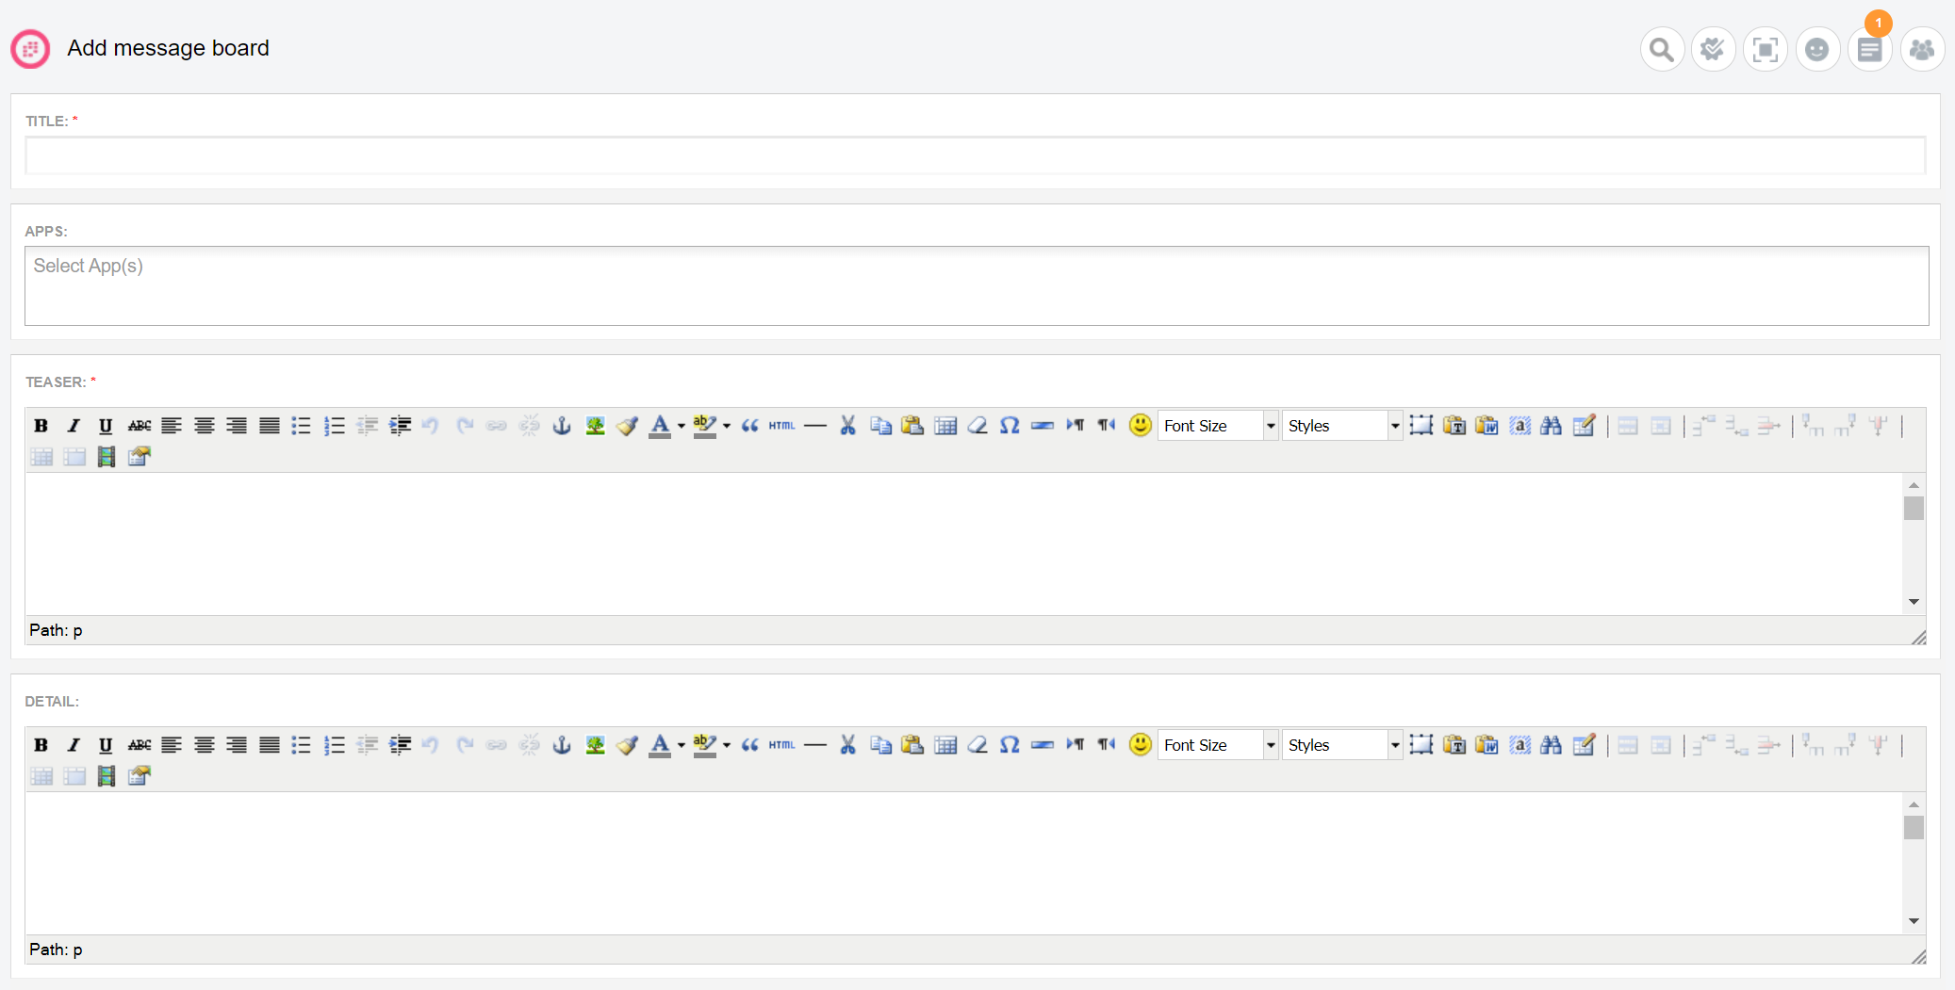Click the scissors cut icon in Detail toolbar

tap(847, 745)
